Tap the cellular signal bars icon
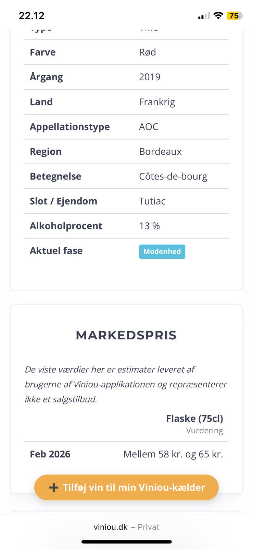This screenshot has width=253, height=549. click(x=204, y=16)
